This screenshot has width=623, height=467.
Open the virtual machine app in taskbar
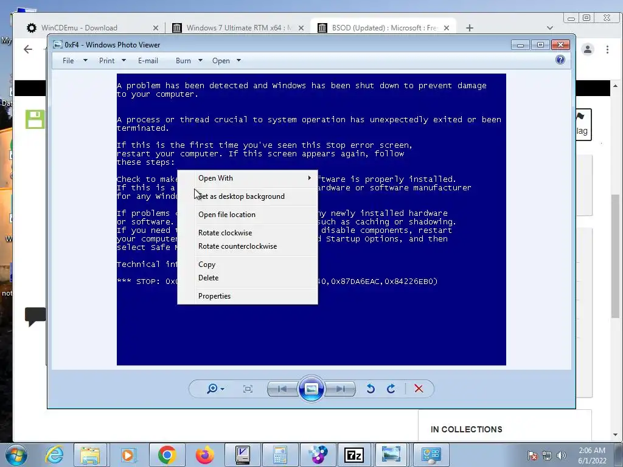(242, 455)
